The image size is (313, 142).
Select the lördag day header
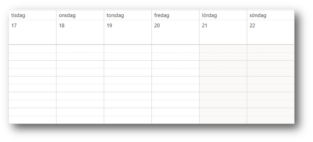click(209, 15)
